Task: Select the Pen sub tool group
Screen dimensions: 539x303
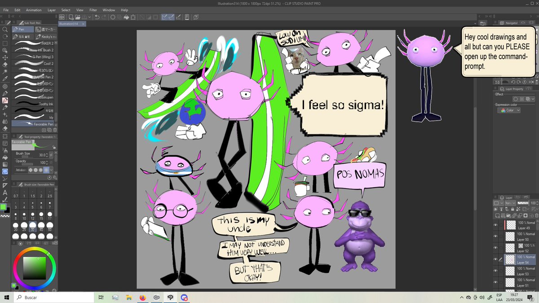Action: coord(22,29)
